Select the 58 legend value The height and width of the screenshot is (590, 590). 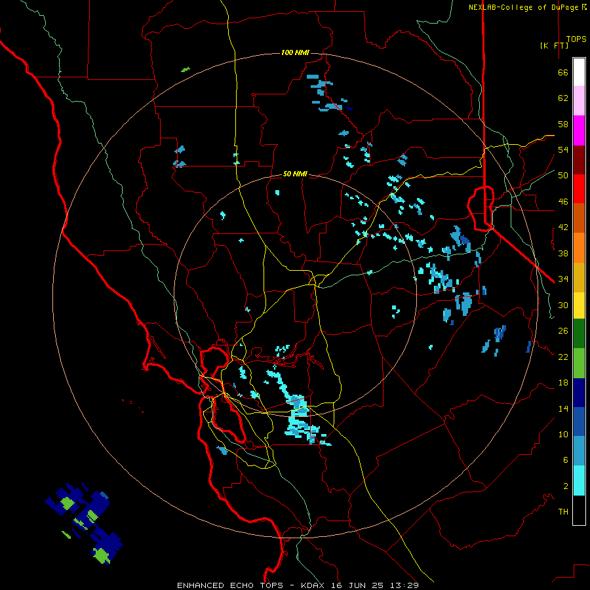(x=563, y=124)
